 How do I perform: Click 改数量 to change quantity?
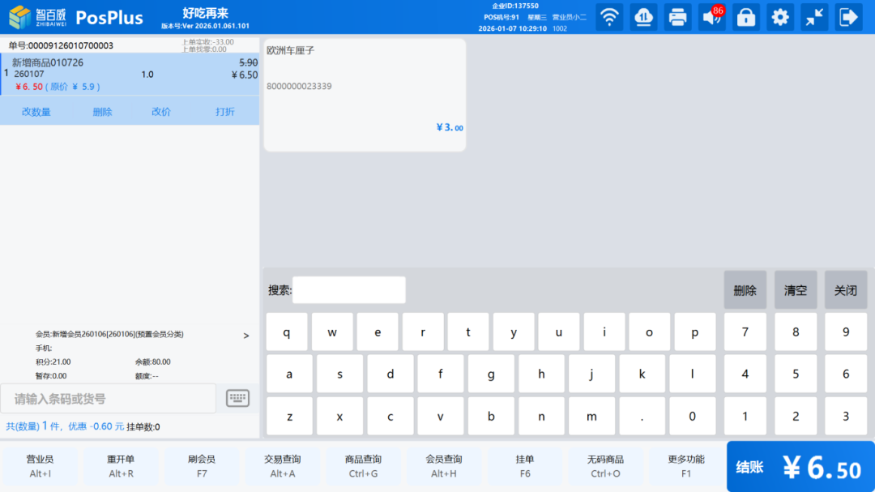36,112
